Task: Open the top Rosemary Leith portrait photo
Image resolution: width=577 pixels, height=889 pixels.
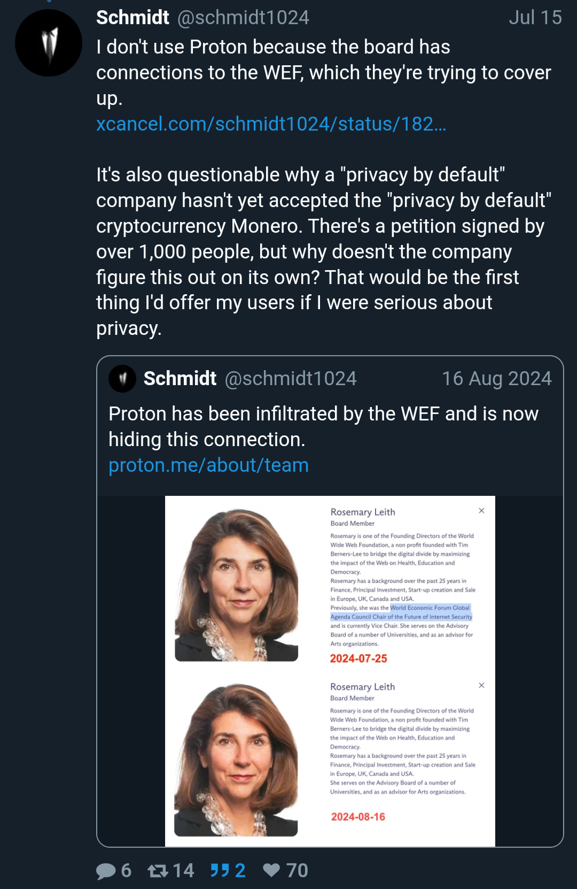Action: pyautogui.click(x=237, y=585)
